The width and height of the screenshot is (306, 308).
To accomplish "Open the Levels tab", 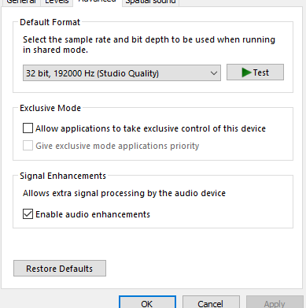I will [57, 2].
